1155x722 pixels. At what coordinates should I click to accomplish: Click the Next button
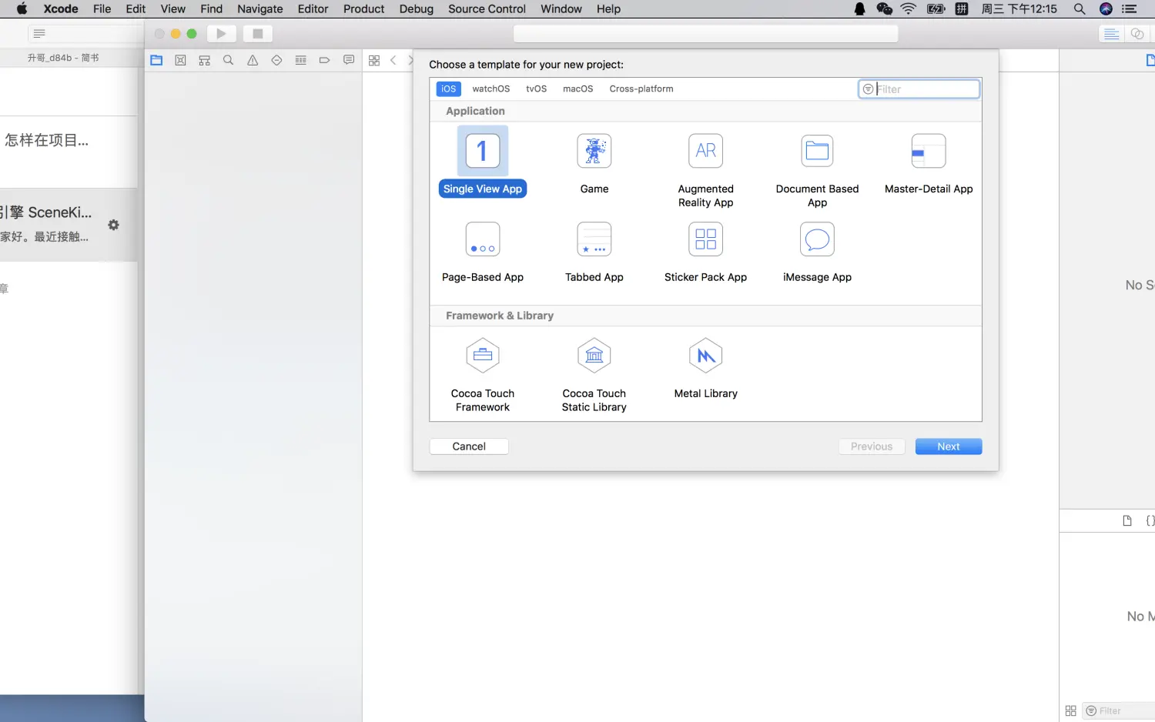tap(949, 446)
